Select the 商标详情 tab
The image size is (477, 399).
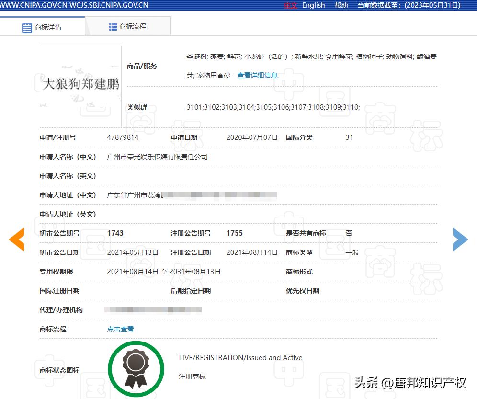[x=48, y=27]
